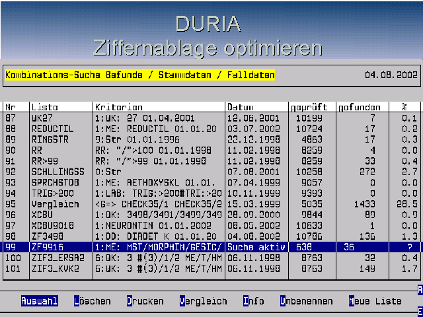Viewport: 423px width, 317px height.
Task: Click date cell 15.03.1999
Action: [x=253, y=204]
